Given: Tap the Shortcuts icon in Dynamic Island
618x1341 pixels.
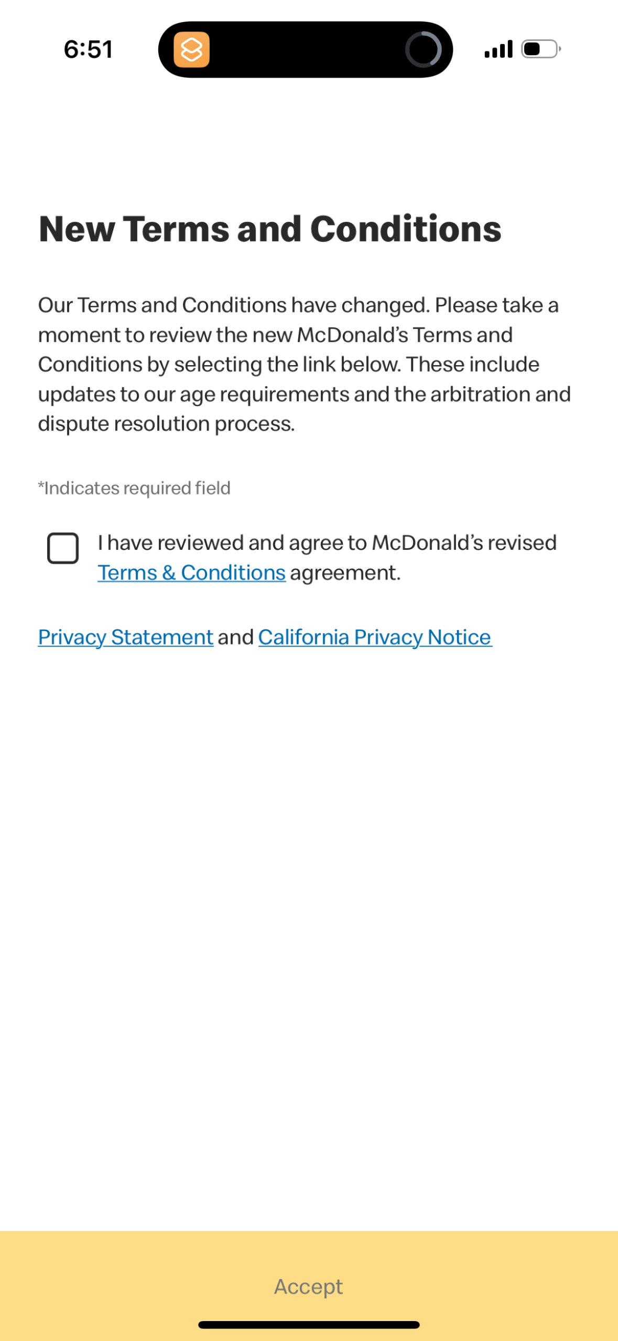Looking at the screenshot, I should (x=191, y=50).
